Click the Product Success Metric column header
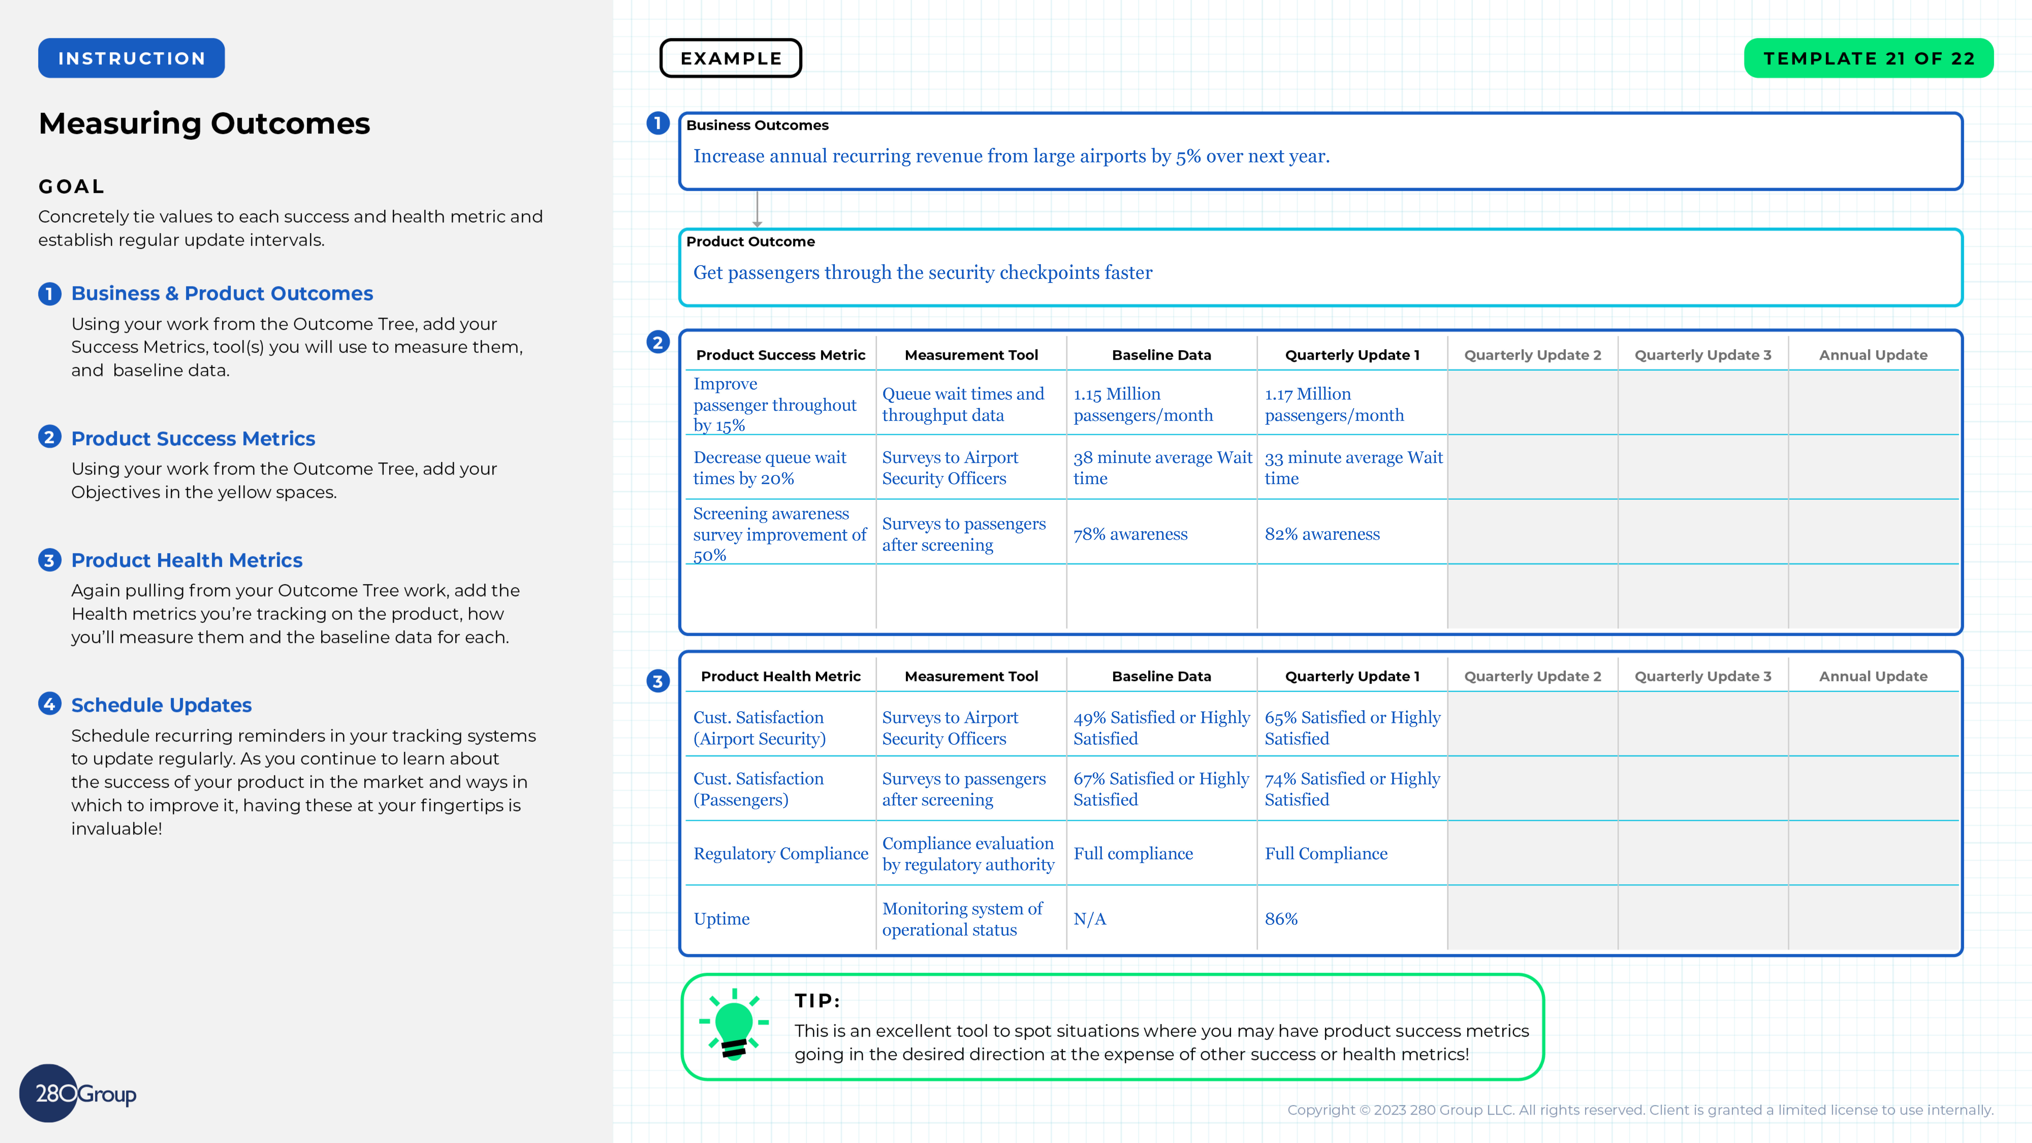The image size is (2032, 1143). 781,355
